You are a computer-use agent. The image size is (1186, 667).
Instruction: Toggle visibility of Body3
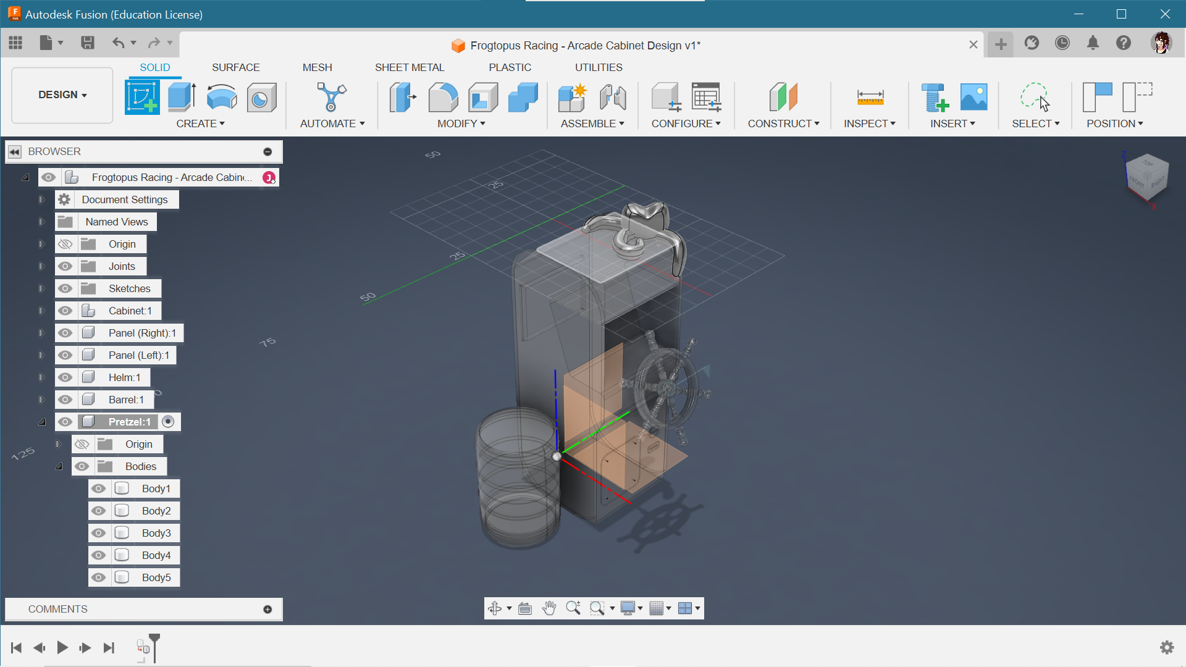pos(99,533)
